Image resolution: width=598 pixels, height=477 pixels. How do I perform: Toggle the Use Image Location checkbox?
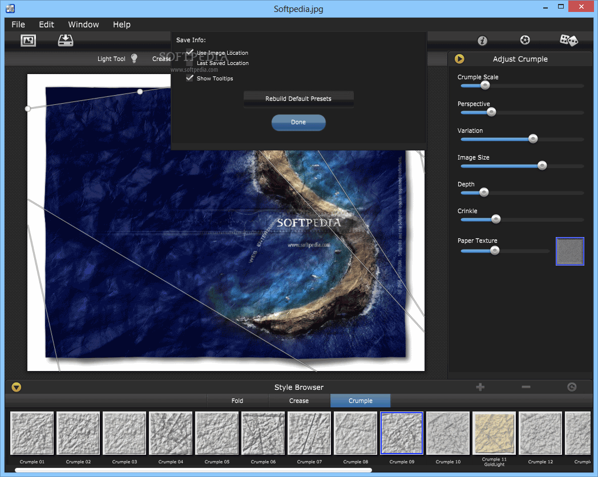pos(190,52)
